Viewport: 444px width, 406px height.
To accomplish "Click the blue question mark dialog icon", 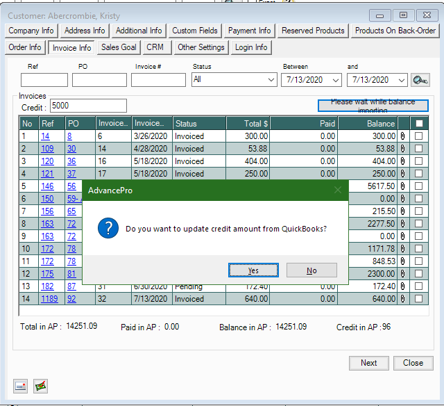I will (x=108, y=228).
